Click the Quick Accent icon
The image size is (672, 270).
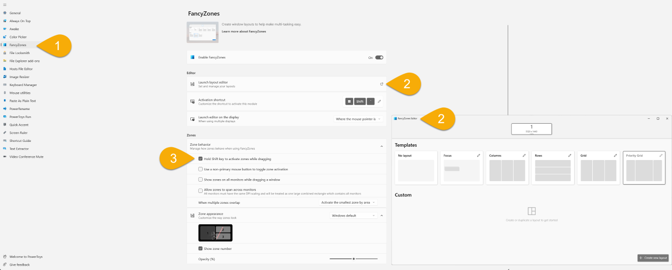[4, 125]
